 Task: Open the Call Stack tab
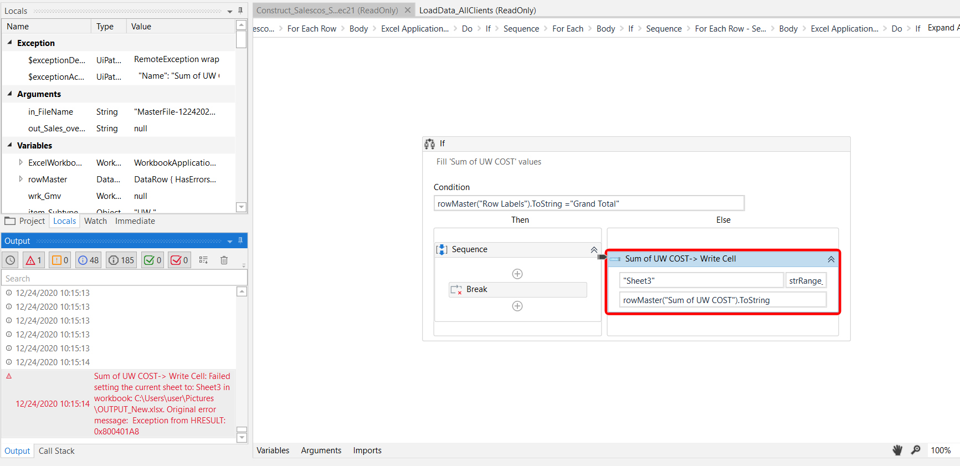[57, 451]
